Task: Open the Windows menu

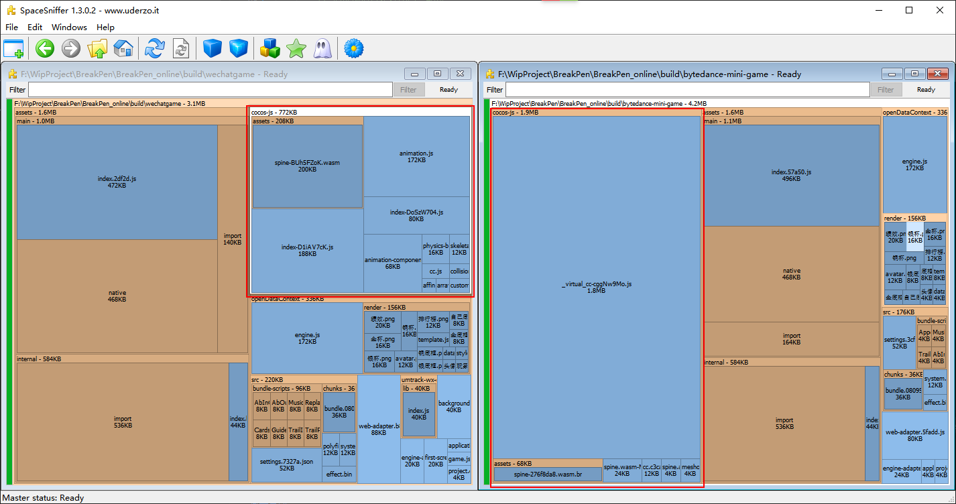Action: (69, 27)
